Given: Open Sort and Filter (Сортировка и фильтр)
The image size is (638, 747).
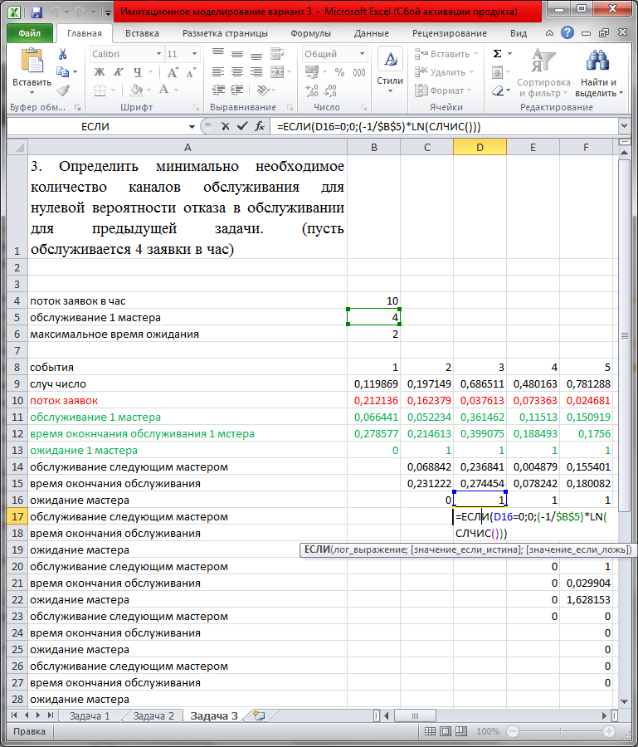Looking at the screenshot, I should point(543,73).
